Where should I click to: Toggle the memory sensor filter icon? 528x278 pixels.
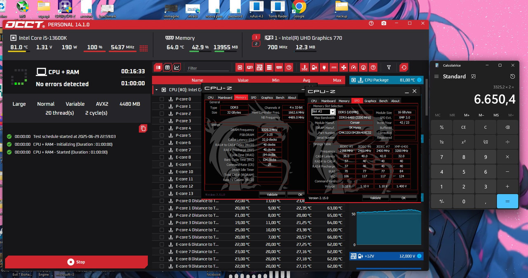tap(279, 68)
